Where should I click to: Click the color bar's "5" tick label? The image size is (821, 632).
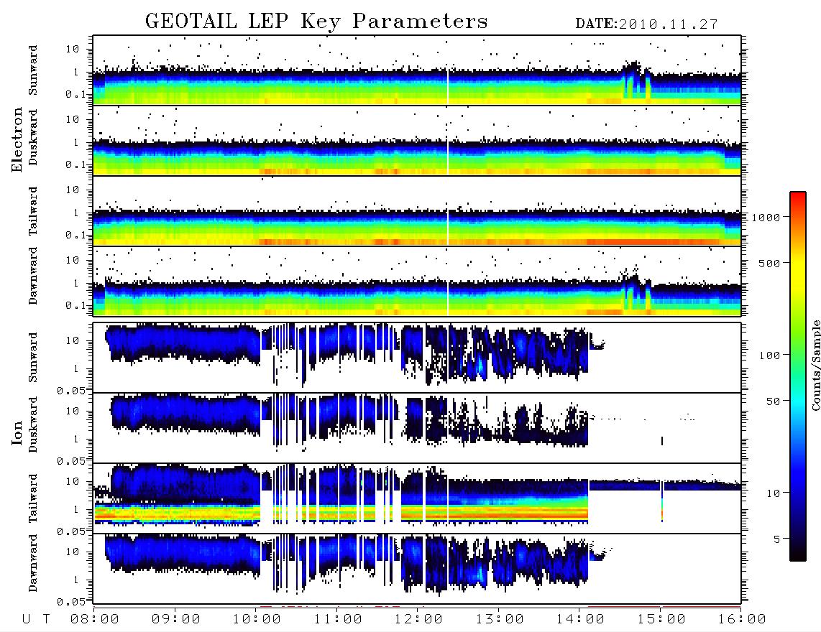point(777,539)
